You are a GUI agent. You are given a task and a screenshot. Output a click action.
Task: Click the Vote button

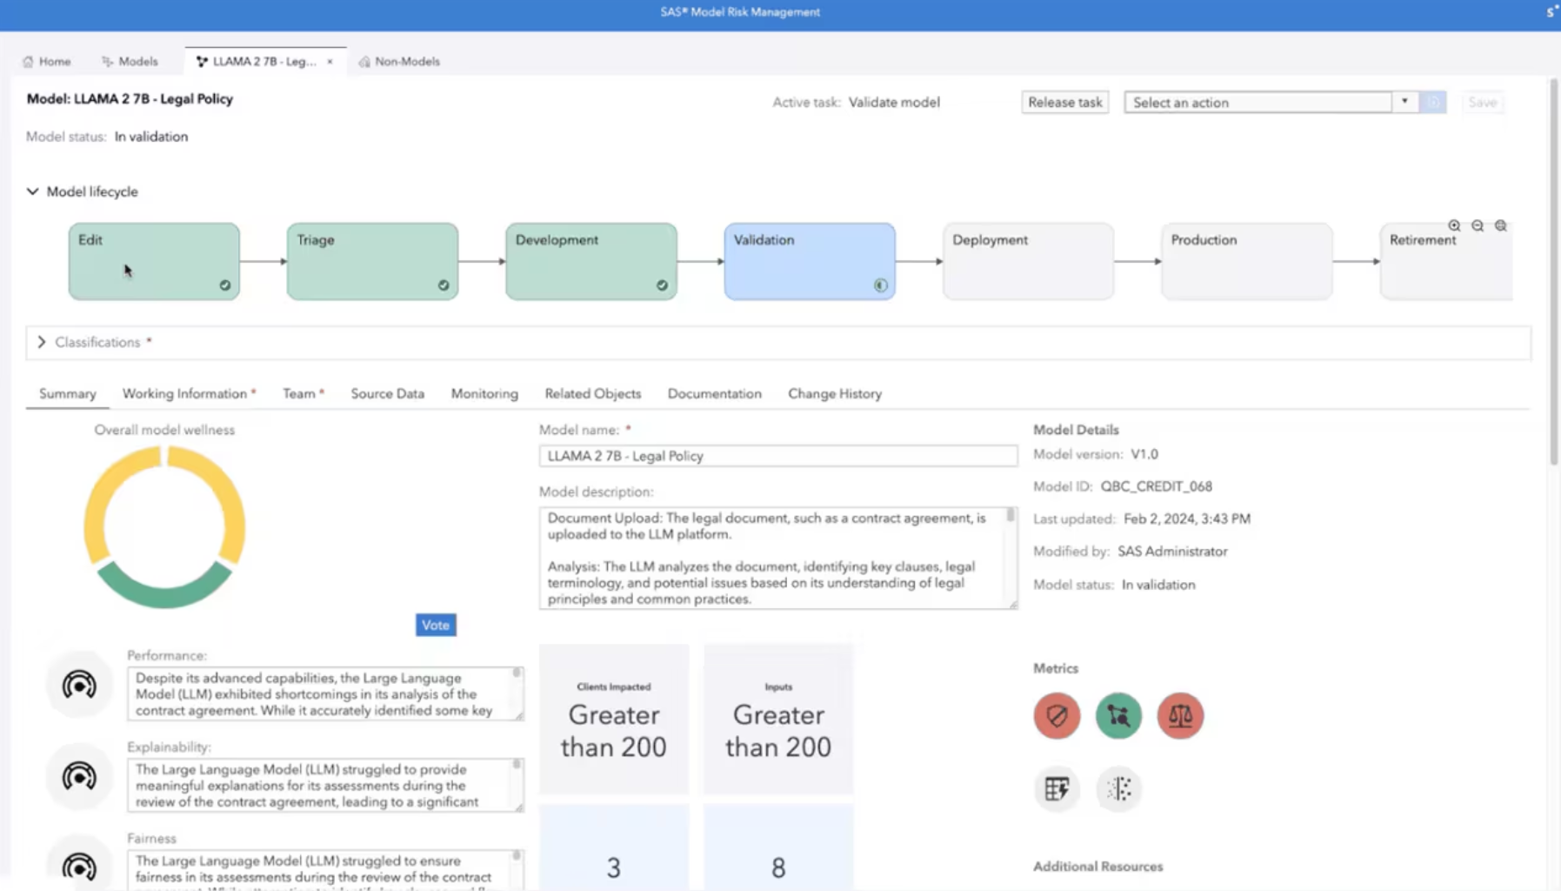436,625
